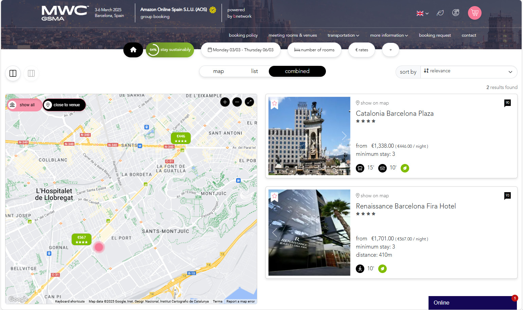Expand map to fullscreen
The width and height of the screenshot is (523, 310).
249,102
